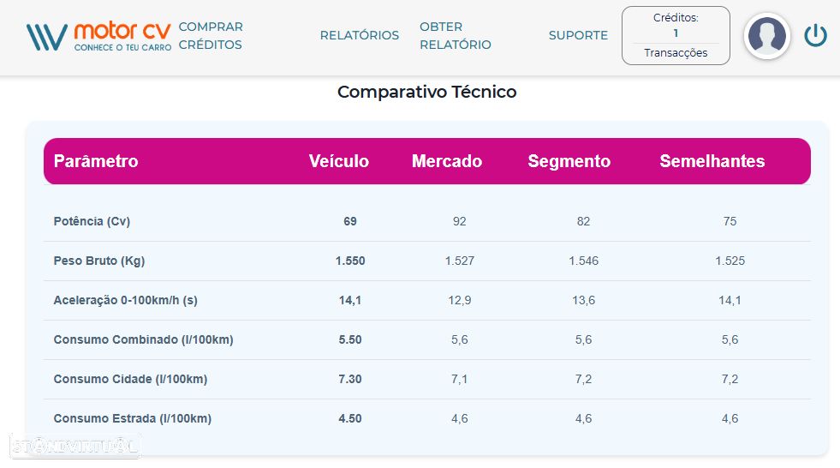840x468 pixels.
Task: Select the Consumo Cidade row label
Action: pyautogui.click(x=130, y=379)
